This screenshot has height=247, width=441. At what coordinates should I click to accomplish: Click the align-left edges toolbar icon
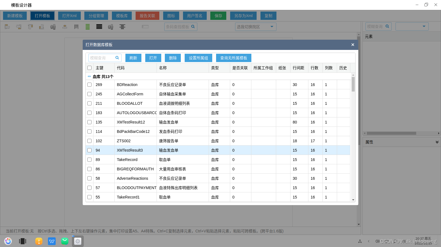pos(7,27)
